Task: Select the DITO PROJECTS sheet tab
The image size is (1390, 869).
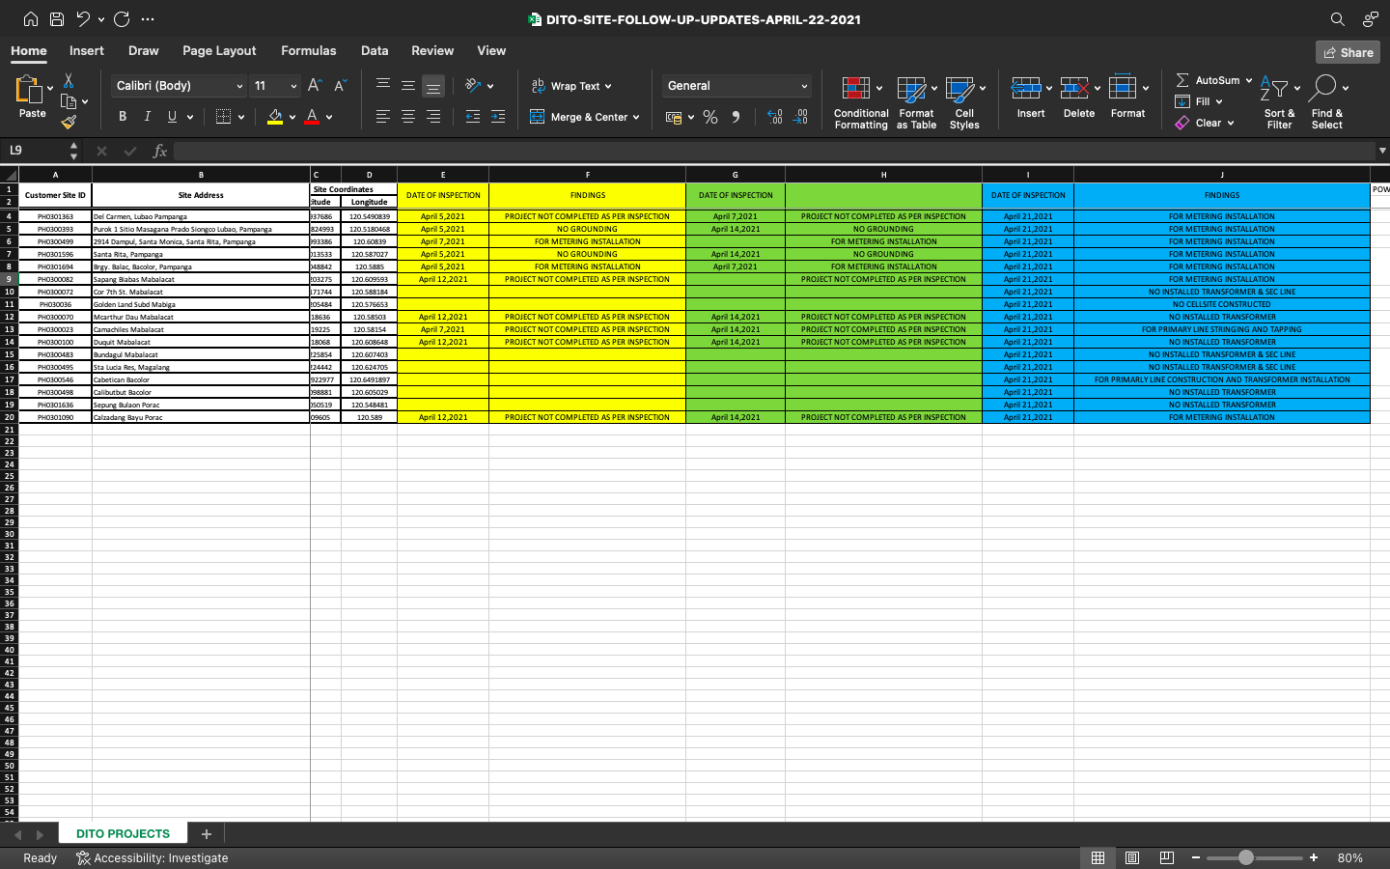Action: pos(123,833)
